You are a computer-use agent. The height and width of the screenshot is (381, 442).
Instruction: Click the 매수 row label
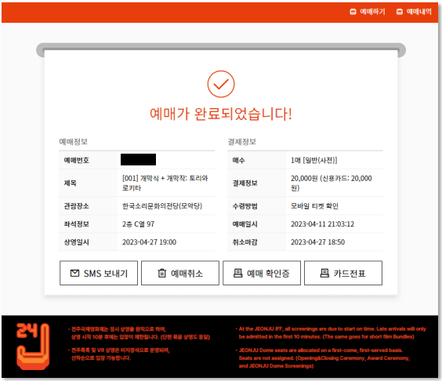point(238,160)
